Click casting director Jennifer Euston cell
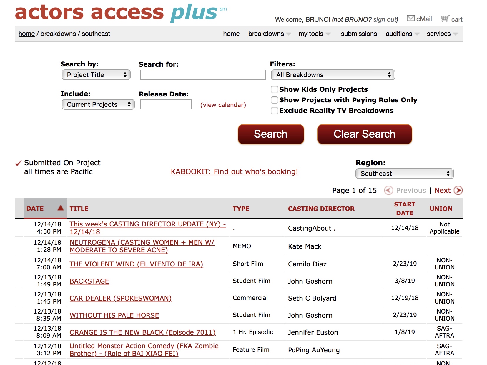 pos(313,332)
